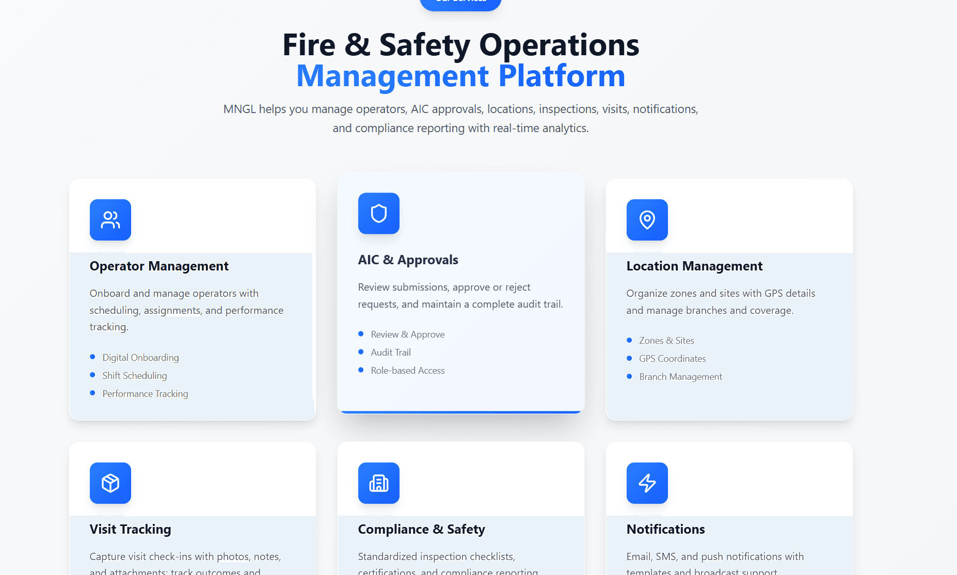Click the Branch Management list item

click(x=680, y=377)
